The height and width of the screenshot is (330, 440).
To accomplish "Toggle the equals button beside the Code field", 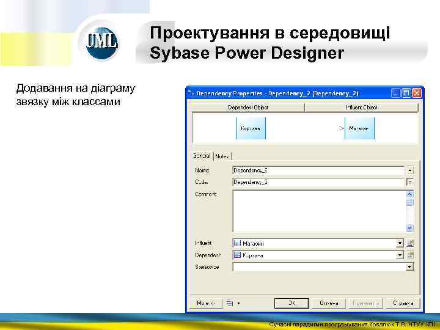I will pyautogui.click(x=409, y=182).
